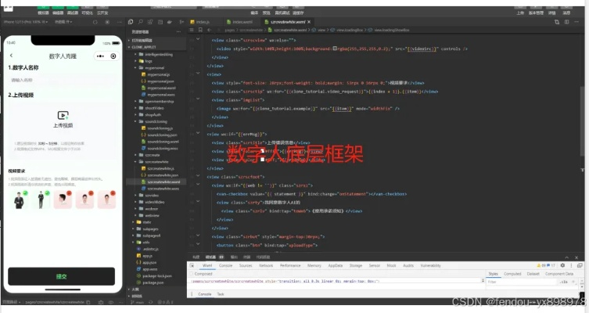Tap the first example person thumbnail

[19, 200]
